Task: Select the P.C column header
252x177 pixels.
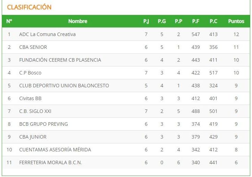Action: coord(213,21)
